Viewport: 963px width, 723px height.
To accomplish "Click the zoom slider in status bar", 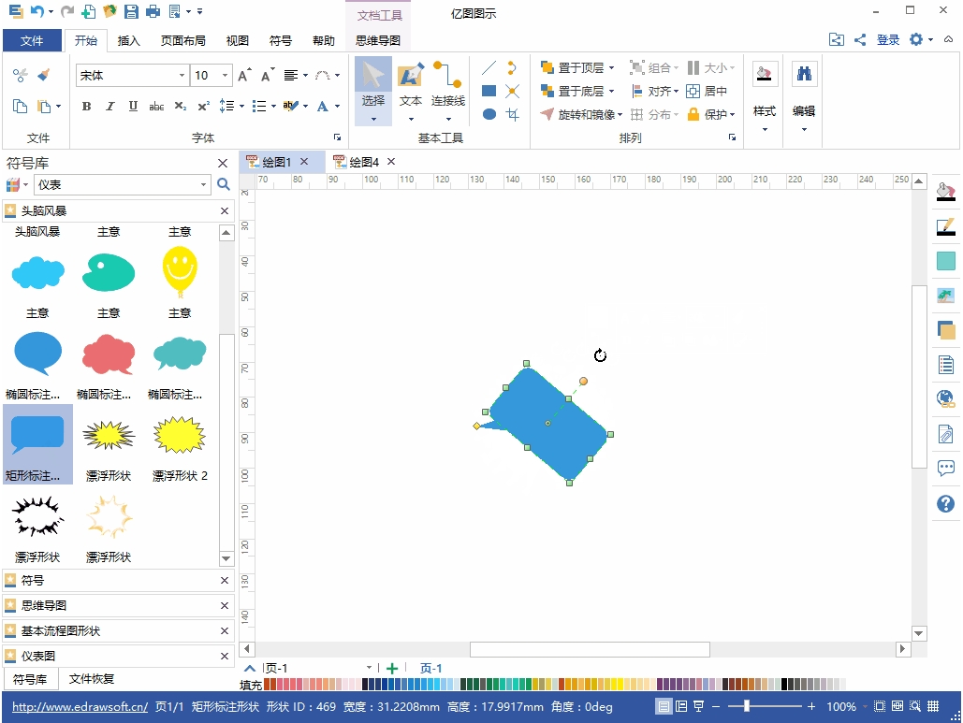I will click(746, 706).
